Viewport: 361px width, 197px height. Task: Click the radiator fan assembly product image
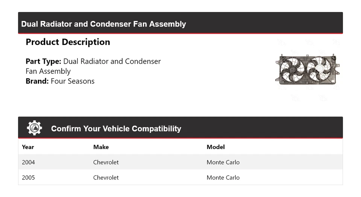[x=308, y=70]
